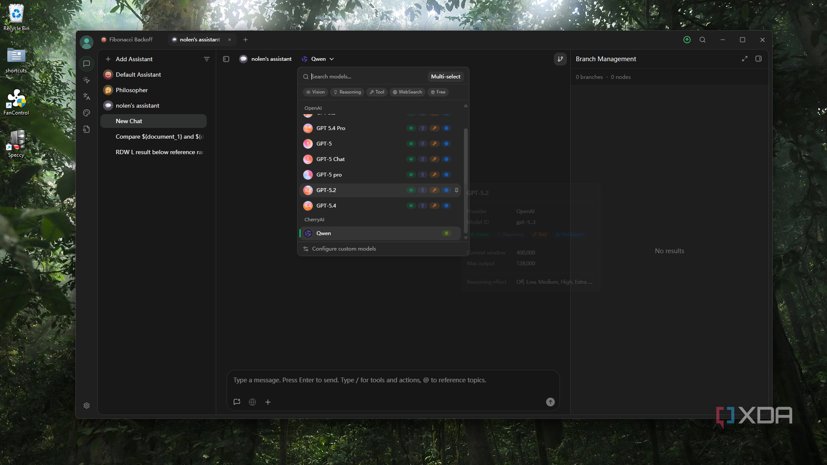Toggle the WebSearch filter chip

pyautogui.click(x=407, y=92)
